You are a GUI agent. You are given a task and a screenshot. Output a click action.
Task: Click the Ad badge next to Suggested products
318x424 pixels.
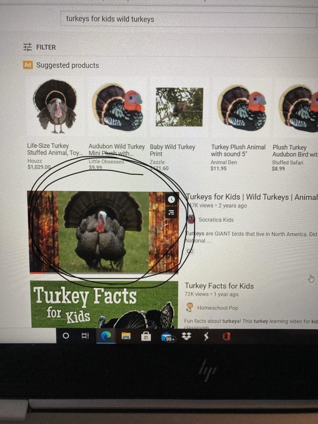click(28, 65)
